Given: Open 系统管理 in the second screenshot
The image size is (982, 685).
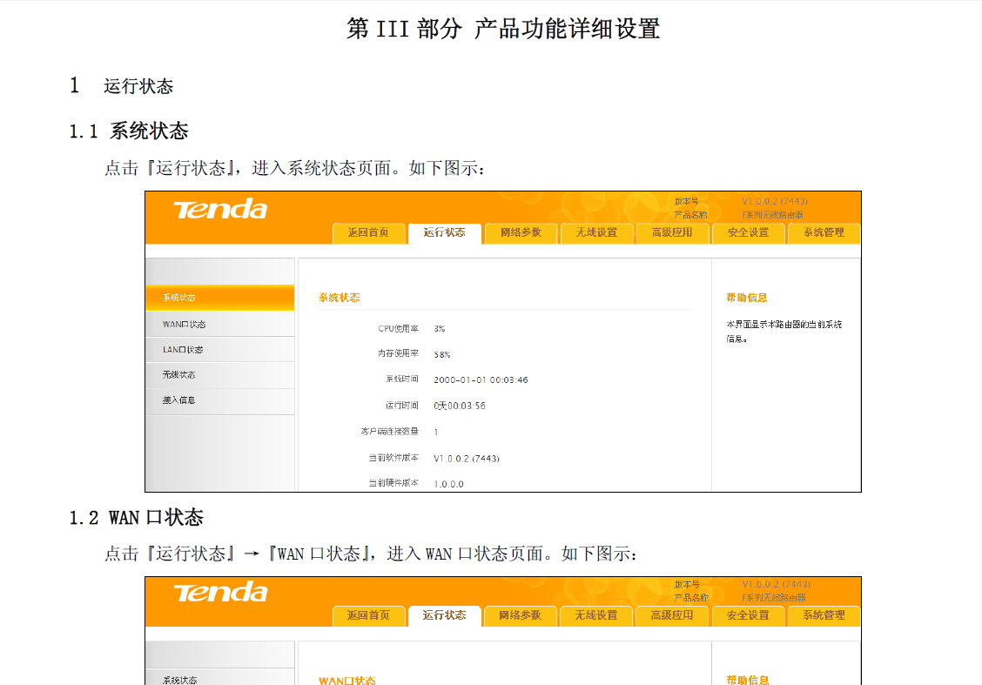Looking at the screenshot, I should (823, 615).
